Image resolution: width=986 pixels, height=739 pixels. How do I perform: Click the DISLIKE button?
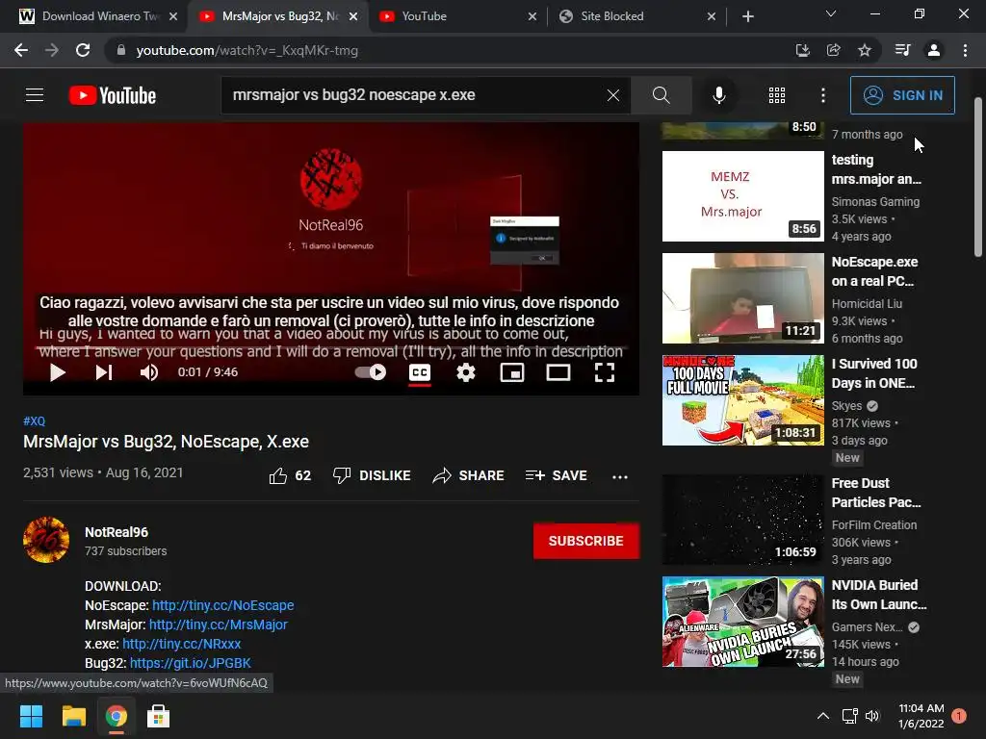[372, 475]
